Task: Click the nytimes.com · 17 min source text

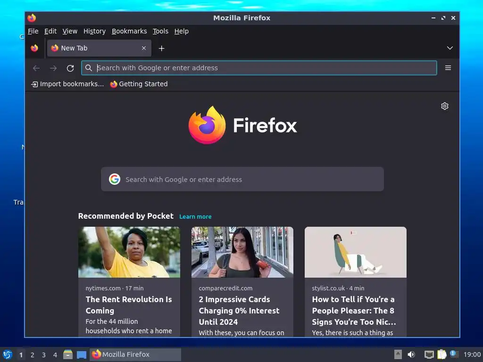Action: coord(115,288)
